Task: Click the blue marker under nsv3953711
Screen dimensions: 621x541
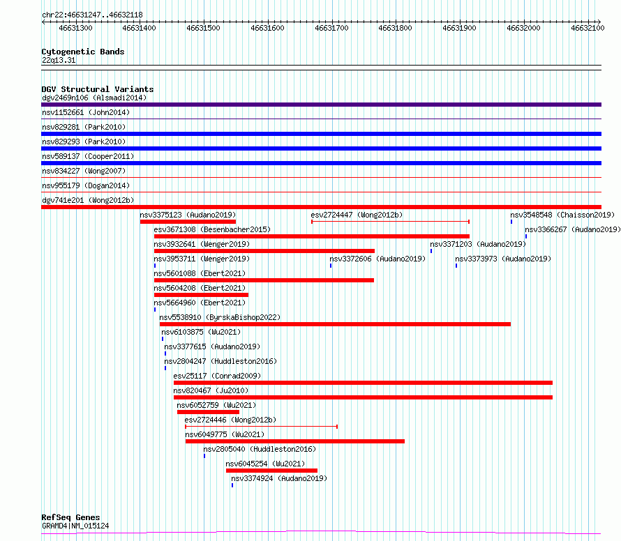Action: click(155, 266)
